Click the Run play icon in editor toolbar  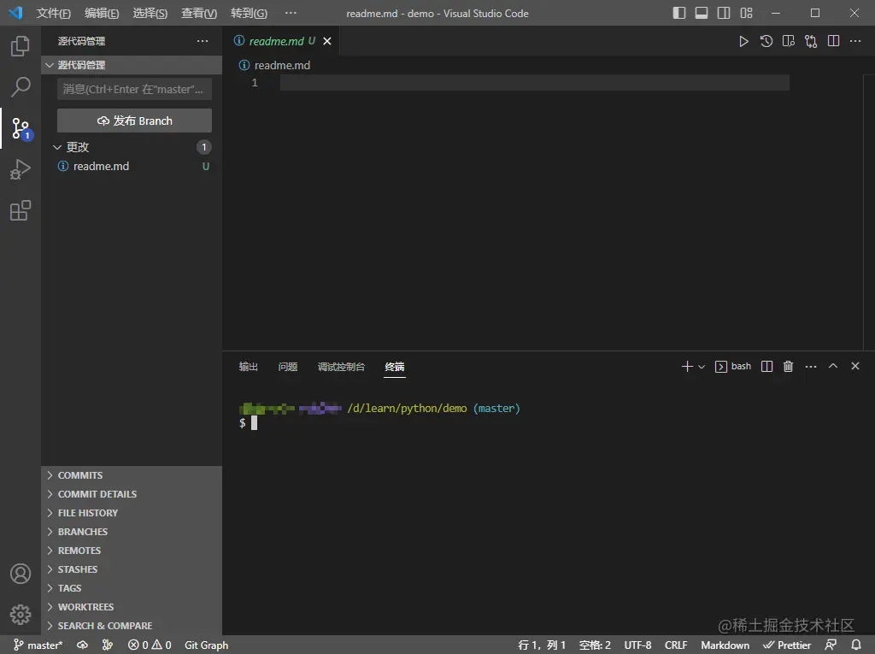coord(743,41)
